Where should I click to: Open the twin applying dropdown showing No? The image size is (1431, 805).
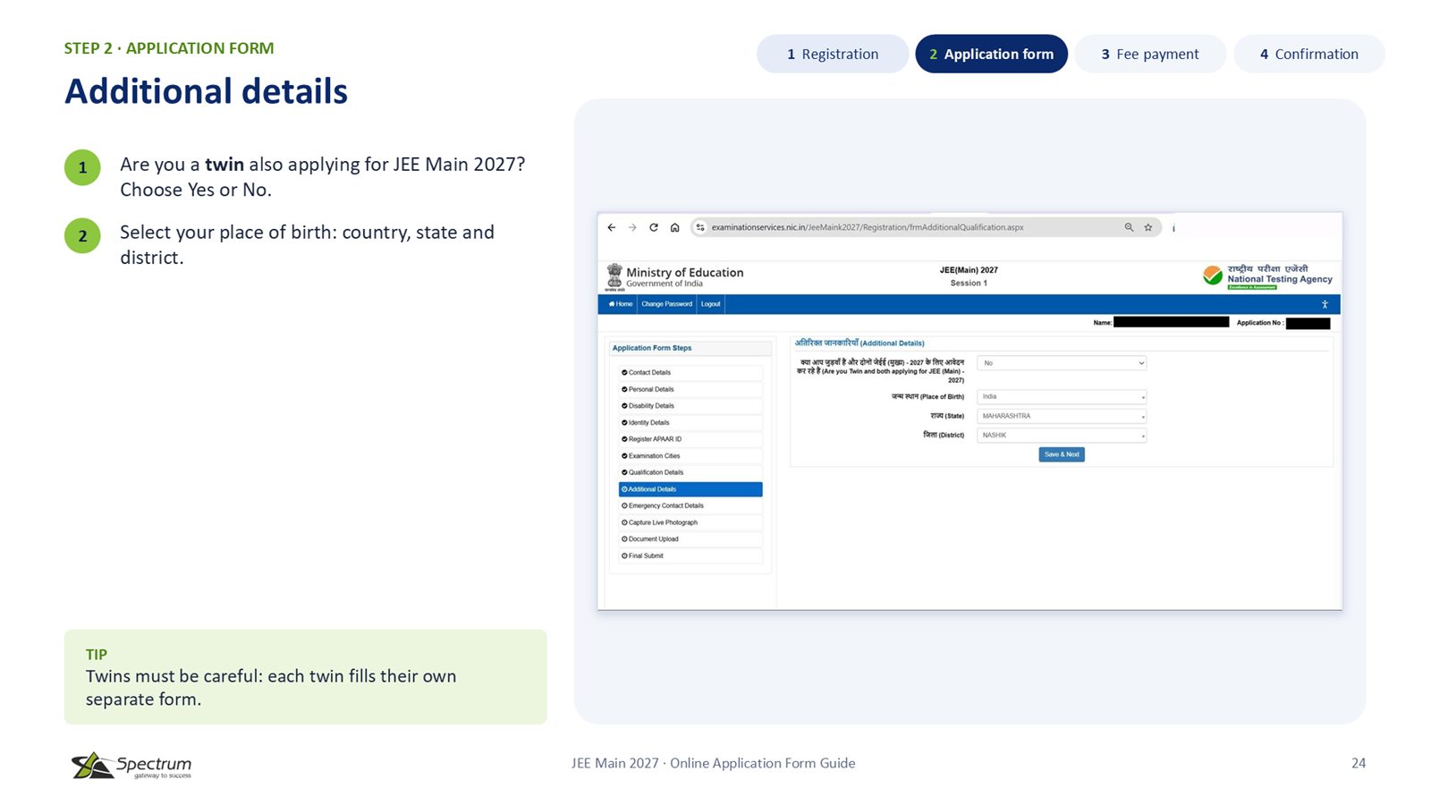coord(1062,363)
